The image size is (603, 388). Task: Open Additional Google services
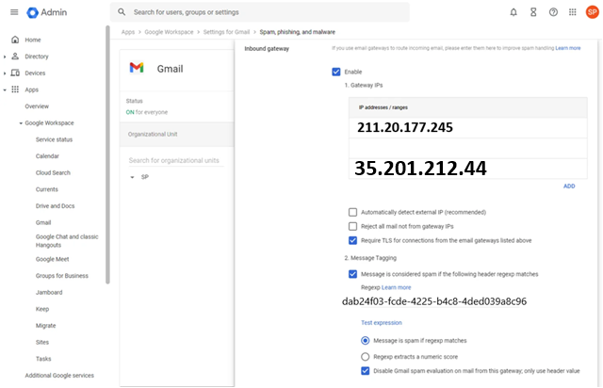59,375
